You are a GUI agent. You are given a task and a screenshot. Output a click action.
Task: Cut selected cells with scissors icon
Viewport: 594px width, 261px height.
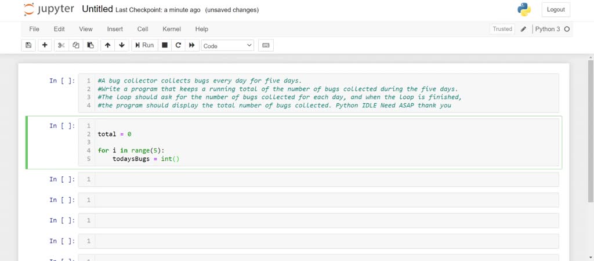pyautogui.click(x=61, y=45)
